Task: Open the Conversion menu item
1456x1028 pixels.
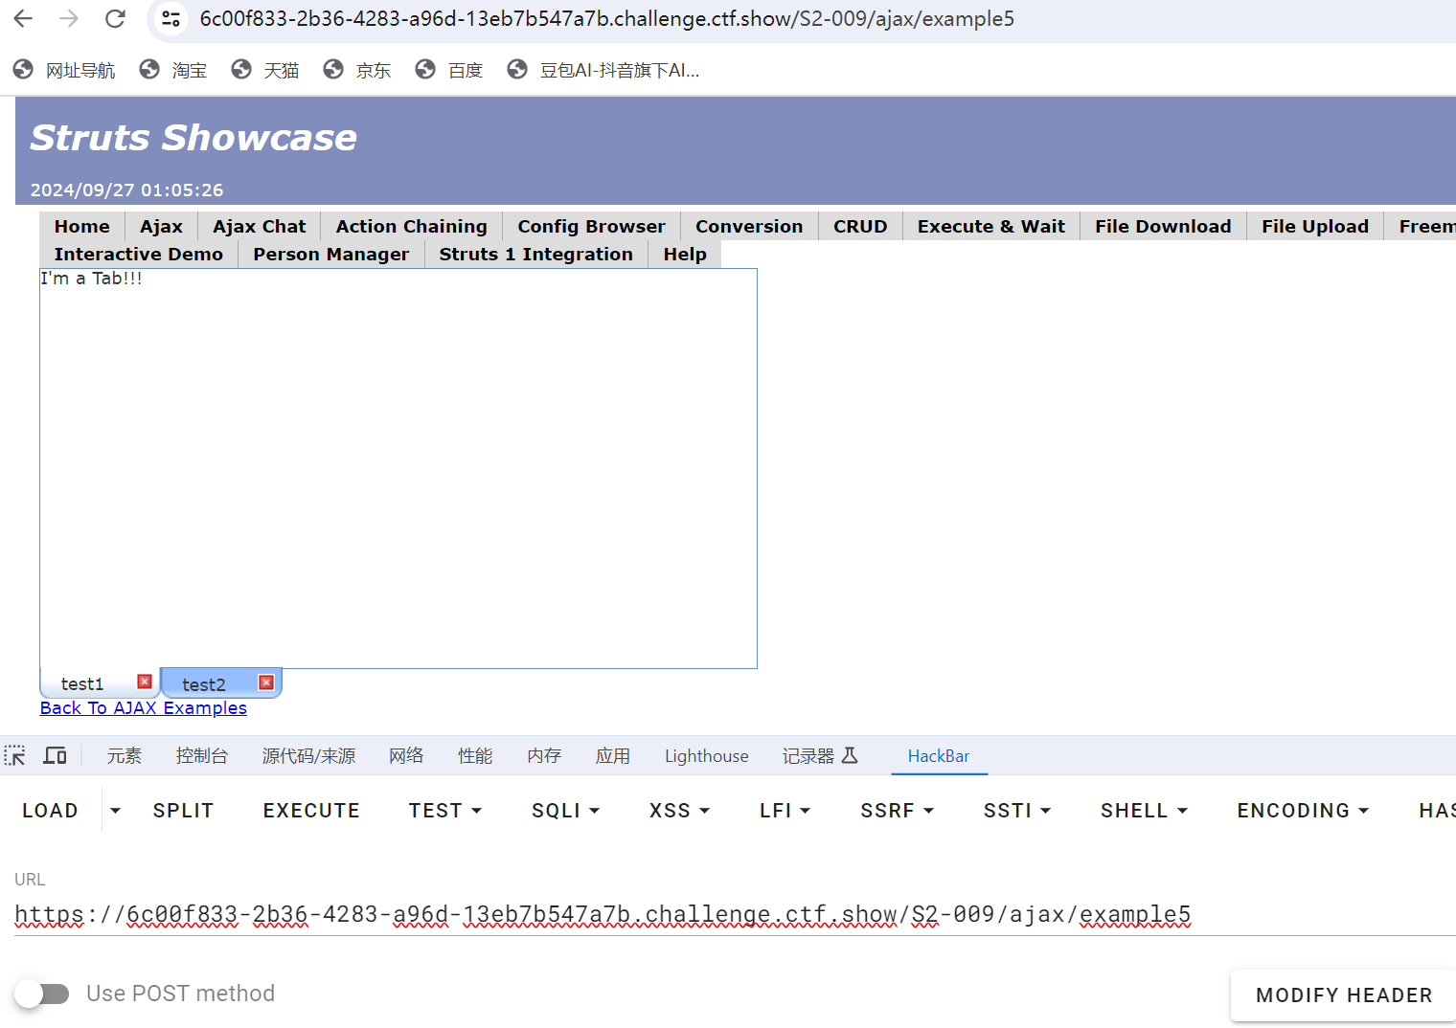Action: [749, 227]
